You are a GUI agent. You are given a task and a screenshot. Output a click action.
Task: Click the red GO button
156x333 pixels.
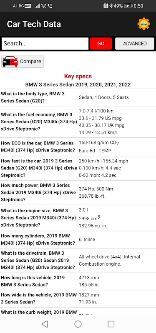(101, 44)
